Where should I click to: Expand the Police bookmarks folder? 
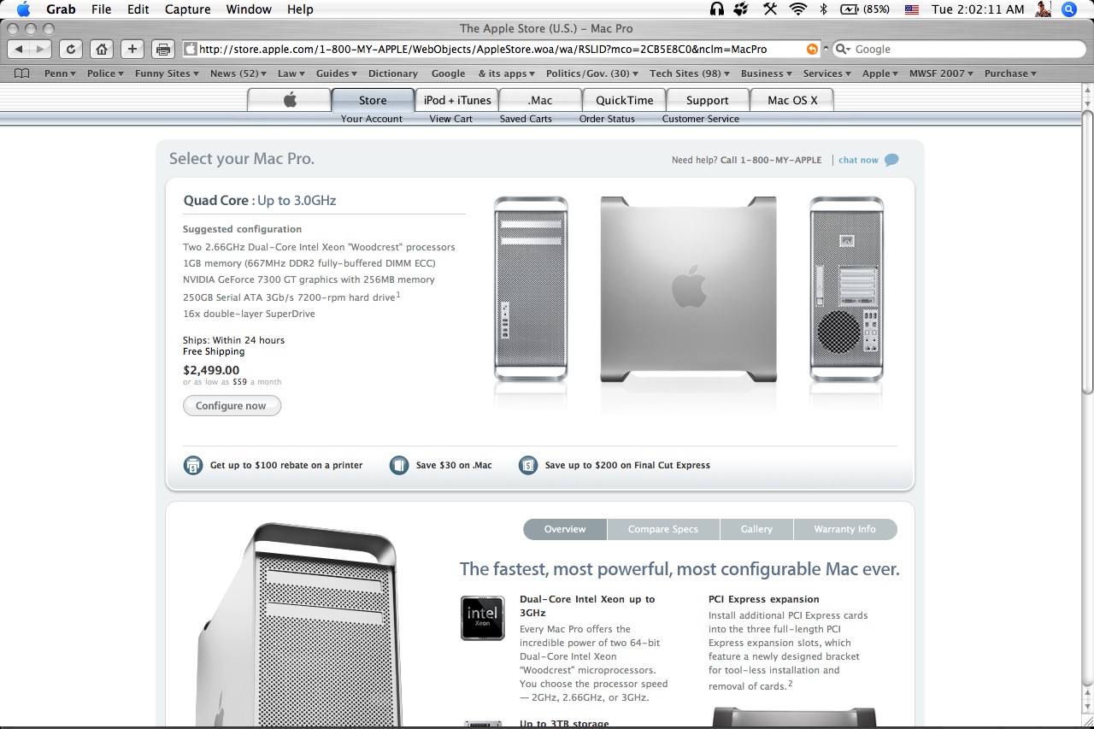point(105,73)
